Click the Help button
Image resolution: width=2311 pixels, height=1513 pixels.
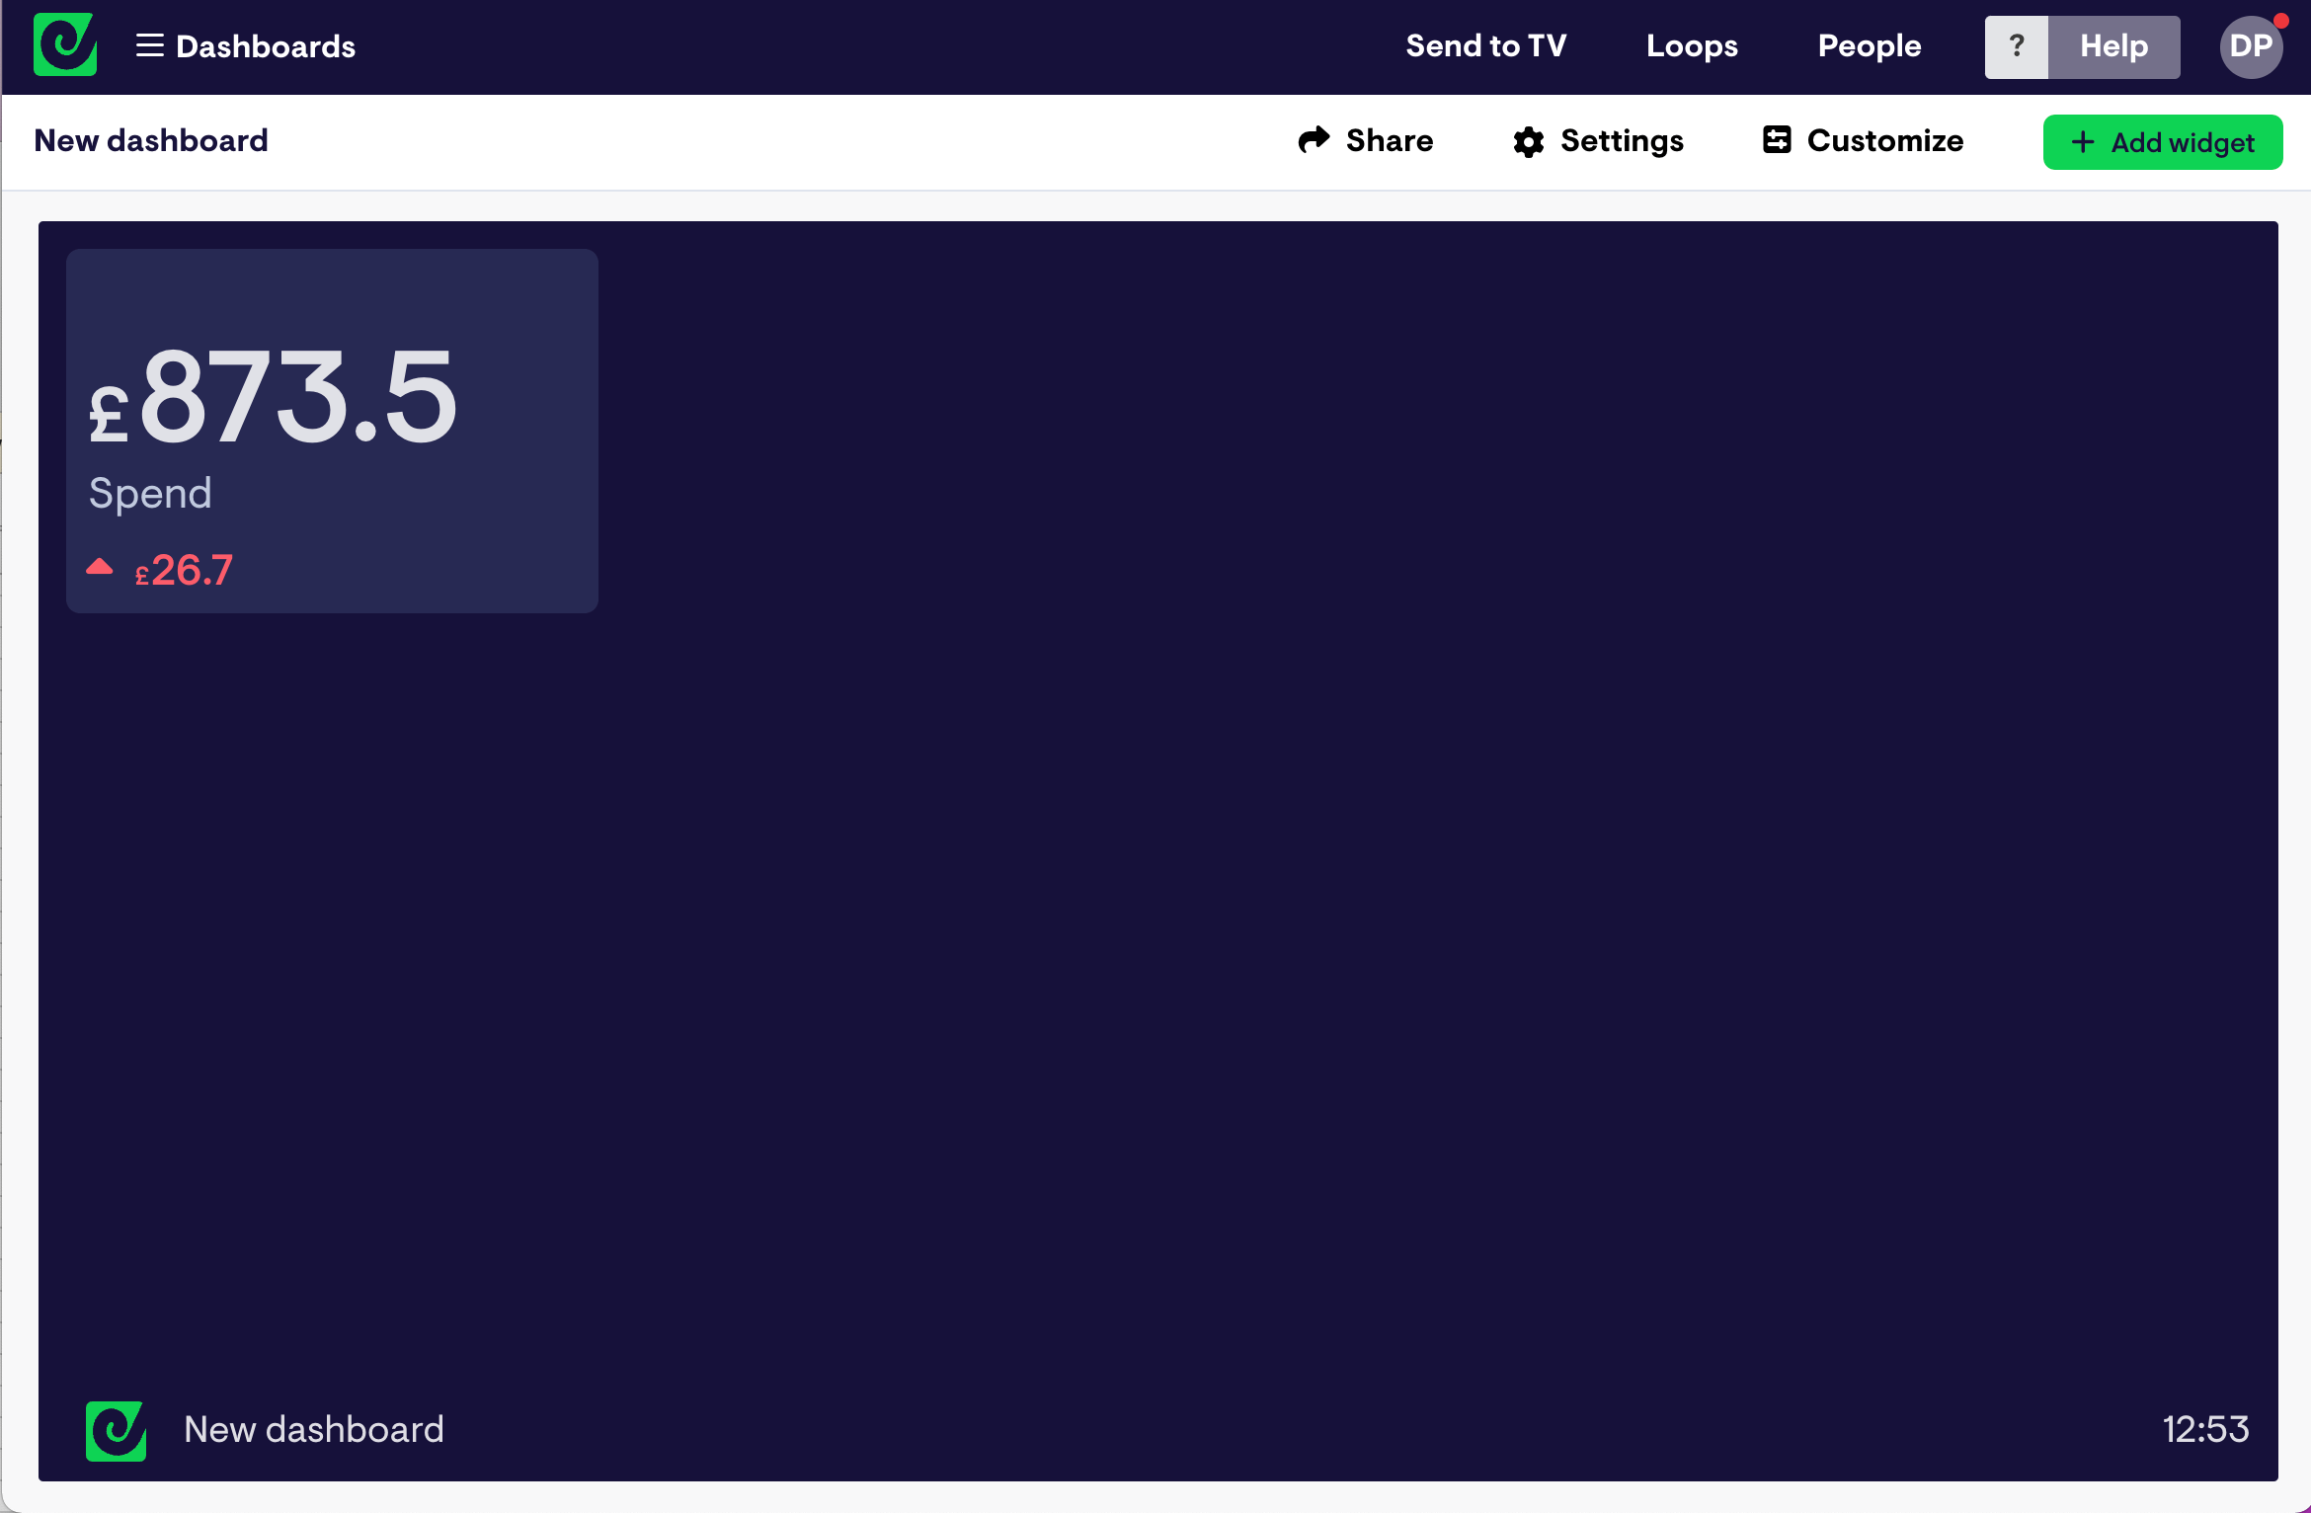click(x=2112, y=45)
